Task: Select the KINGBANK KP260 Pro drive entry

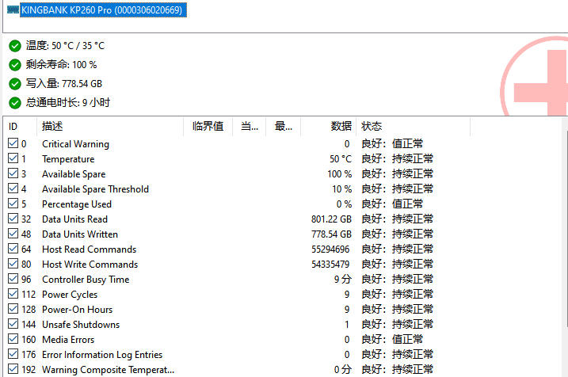Action: click(103, 10)
